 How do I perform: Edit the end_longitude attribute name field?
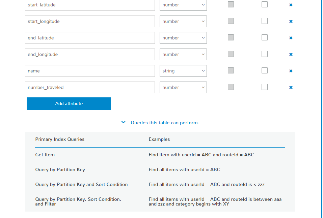tap(90, 55)
